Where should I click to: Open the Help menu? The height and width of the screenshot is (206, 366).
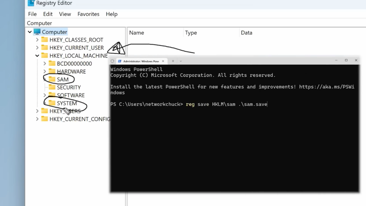pyautogui.click(x=112, y=14)
